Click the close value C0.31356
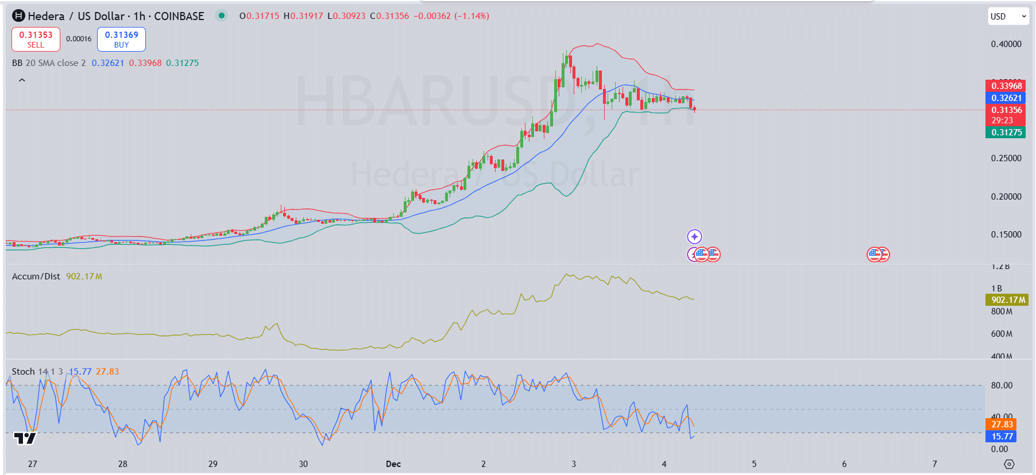 tap(389, 16)
